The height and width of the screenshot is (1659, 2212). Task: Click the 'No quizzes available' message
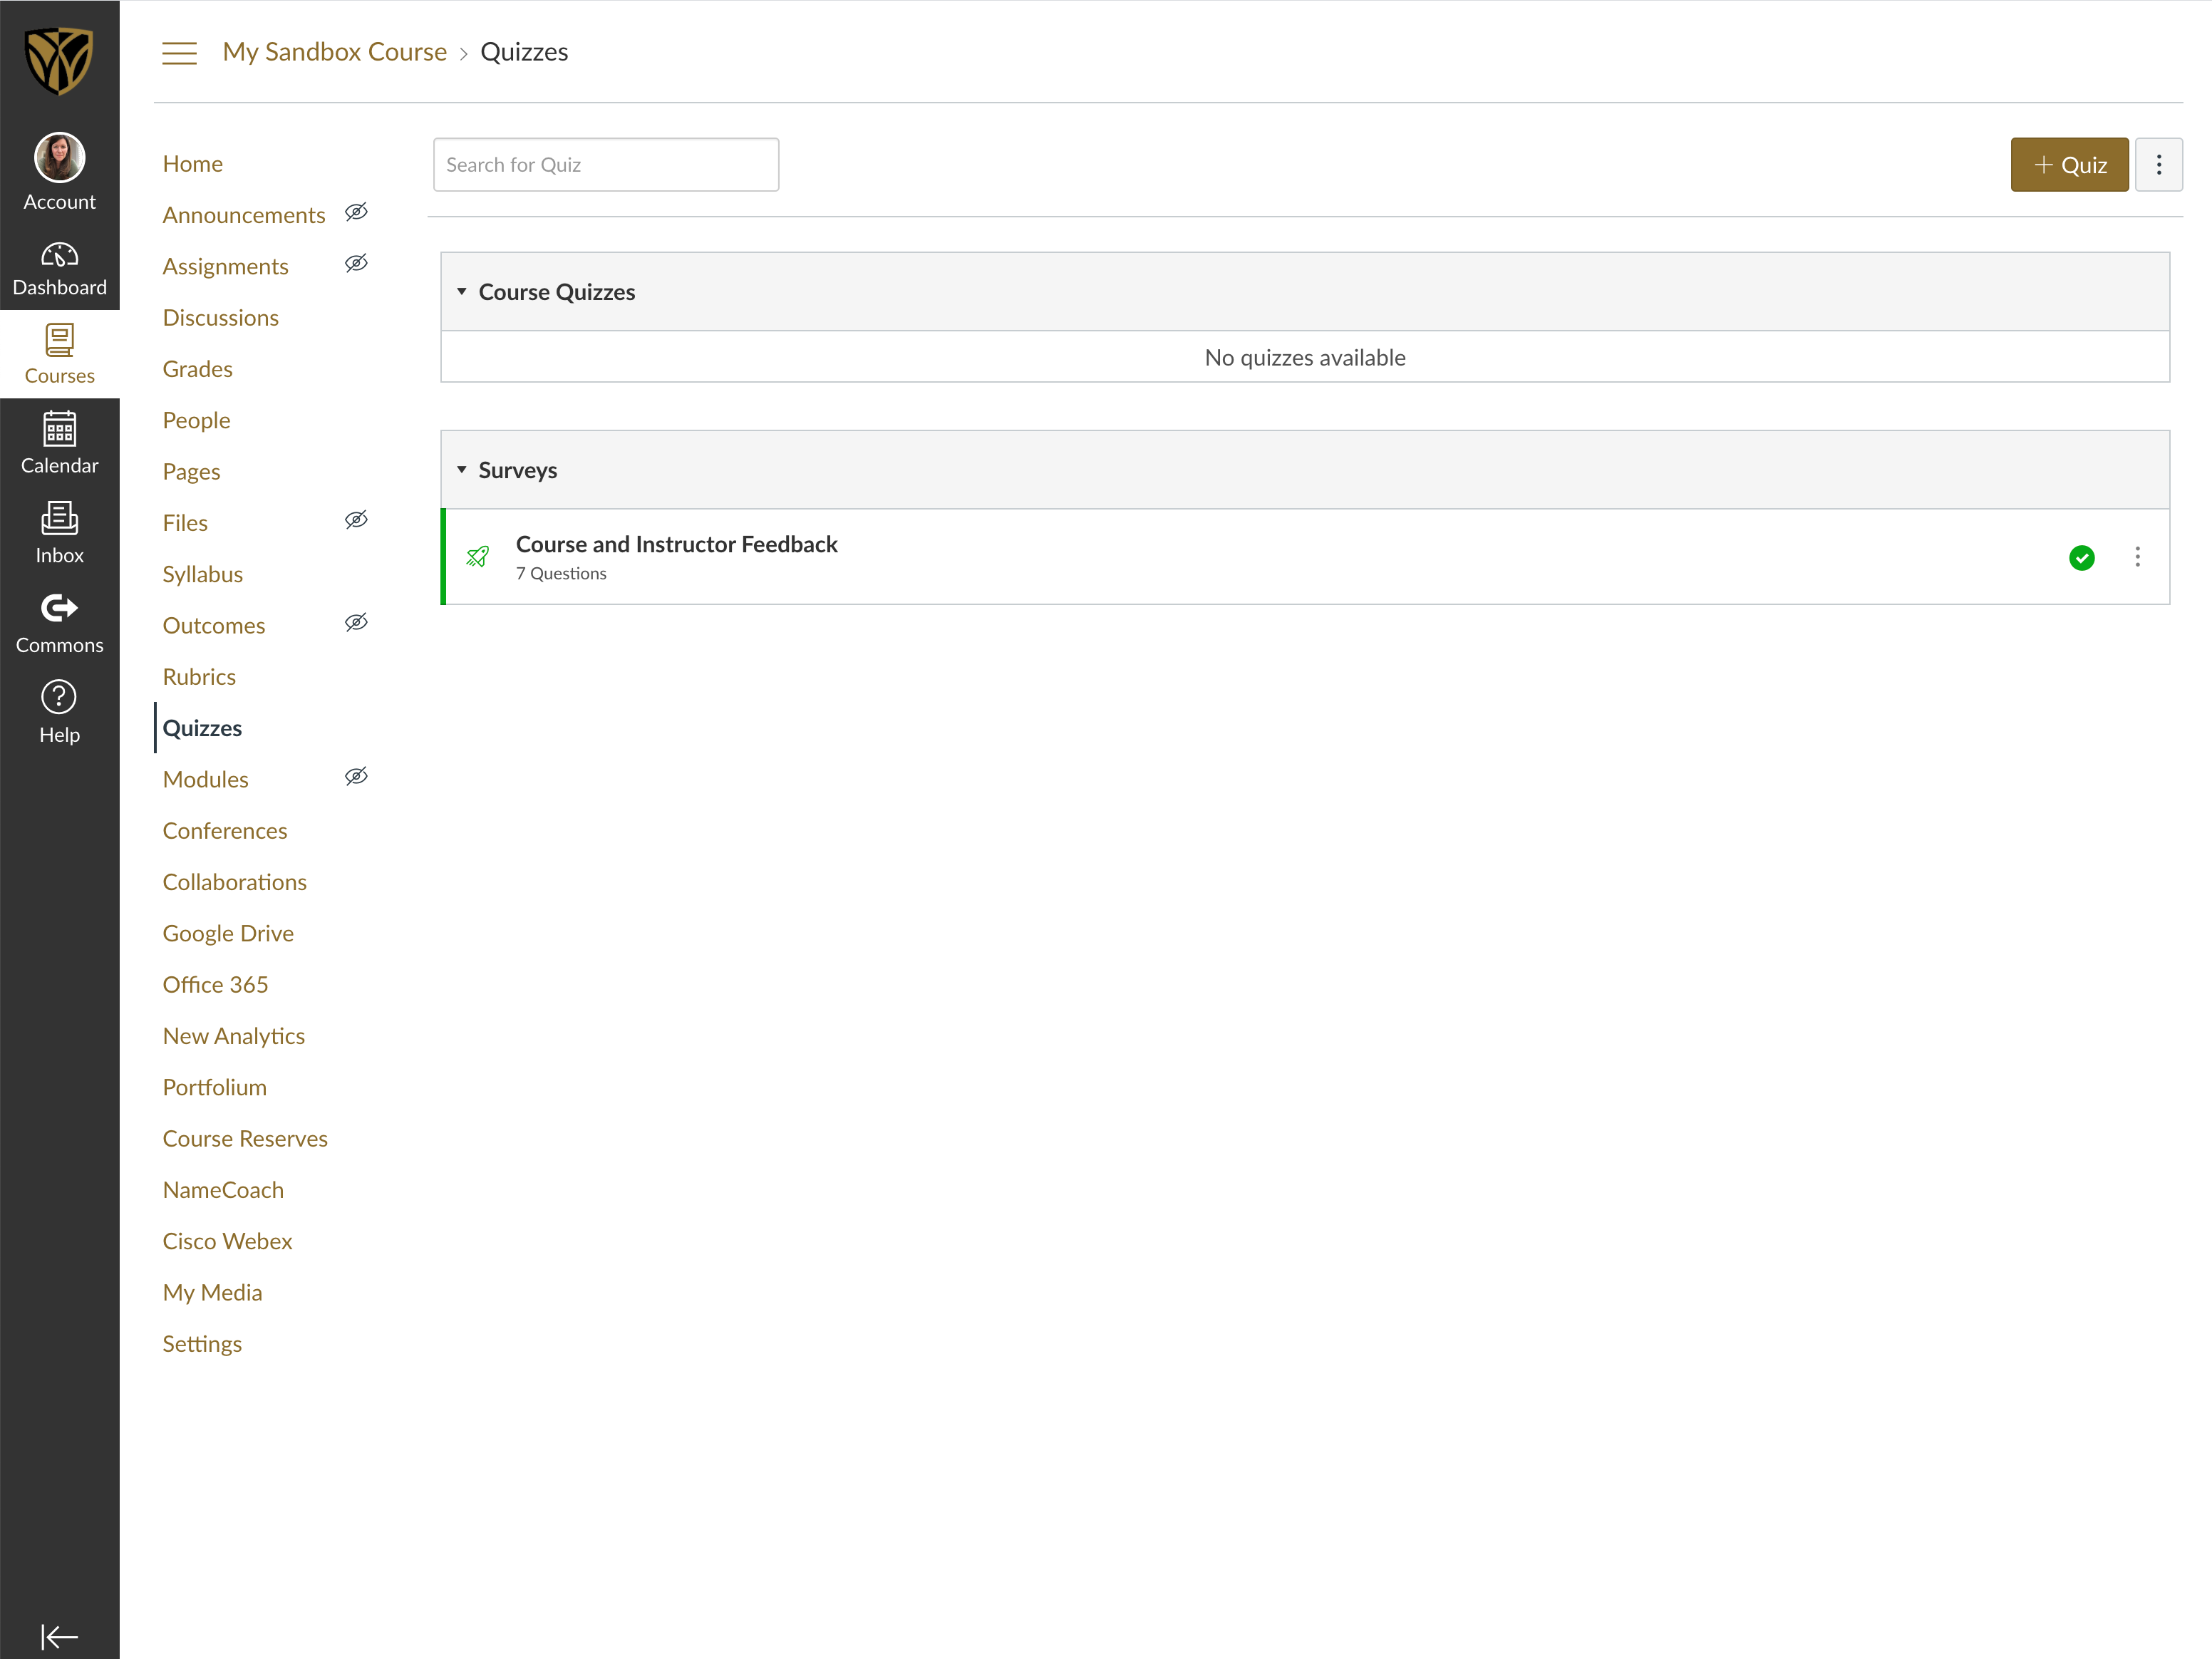click(x=1305, y=358)
